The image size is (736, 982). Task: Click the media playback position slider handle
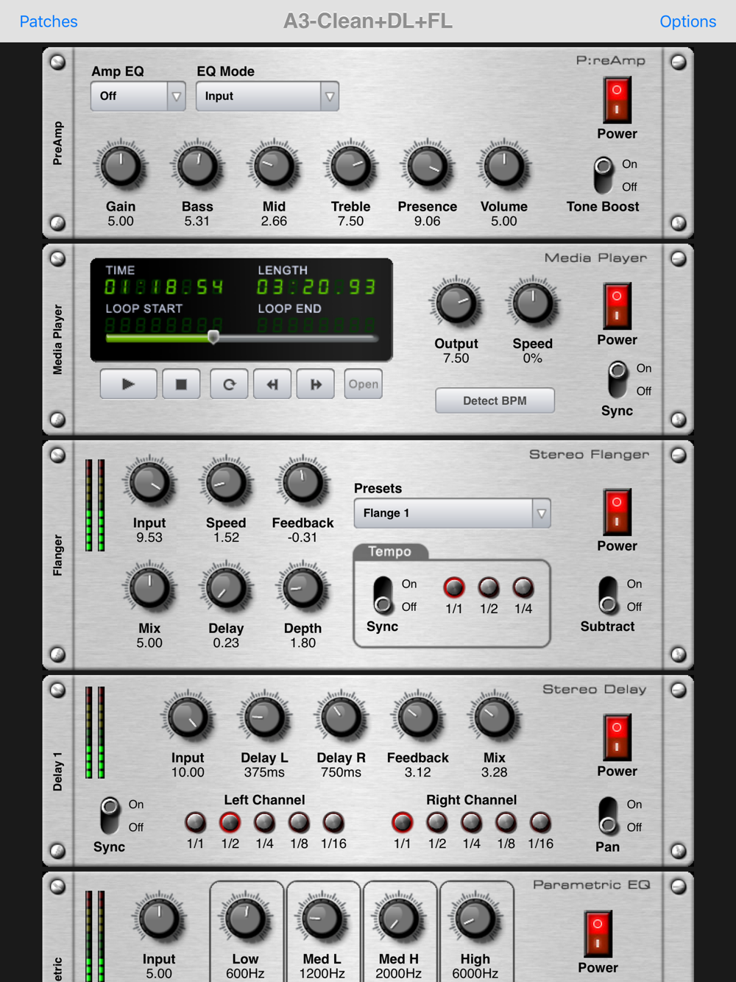213,337
